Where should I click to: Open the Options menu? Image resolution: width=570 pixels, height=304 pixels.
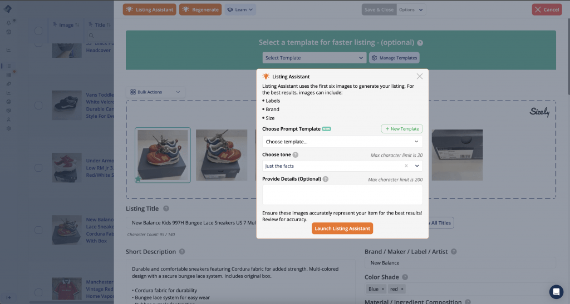(x=411, y=9)
